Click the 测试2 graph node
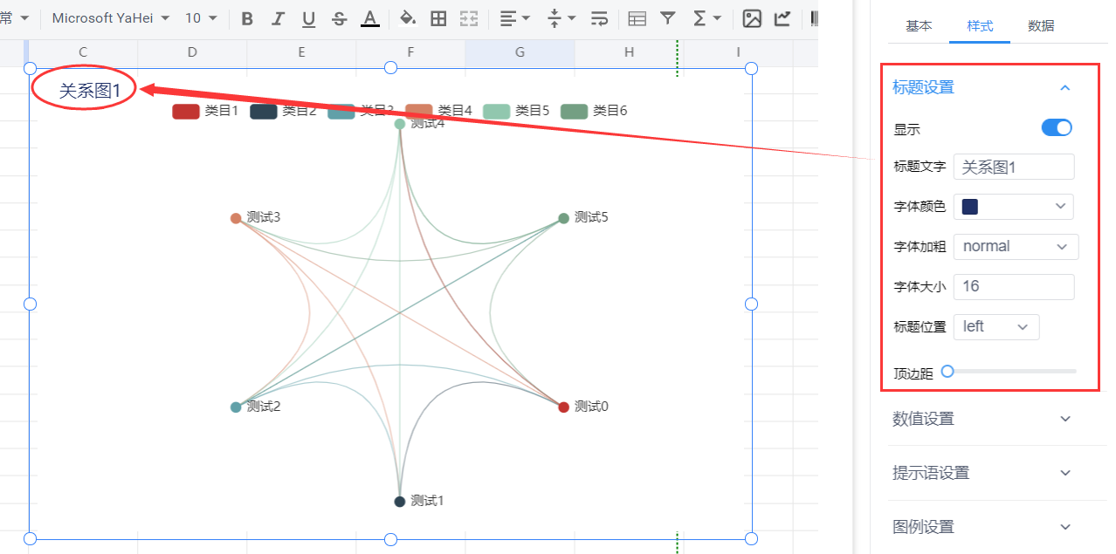 click(236, 407)
